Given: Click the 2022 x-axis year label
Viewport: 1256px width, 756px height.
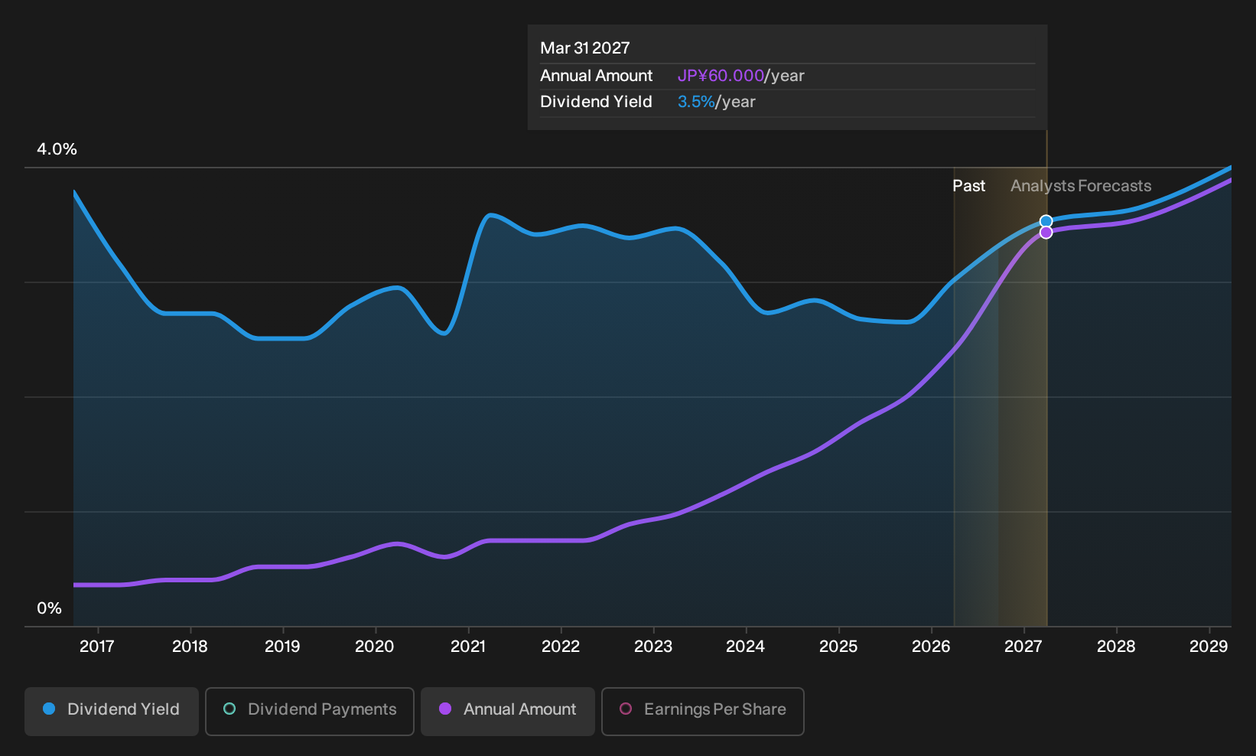Looking at the screenshot, I should coord(561,647).
